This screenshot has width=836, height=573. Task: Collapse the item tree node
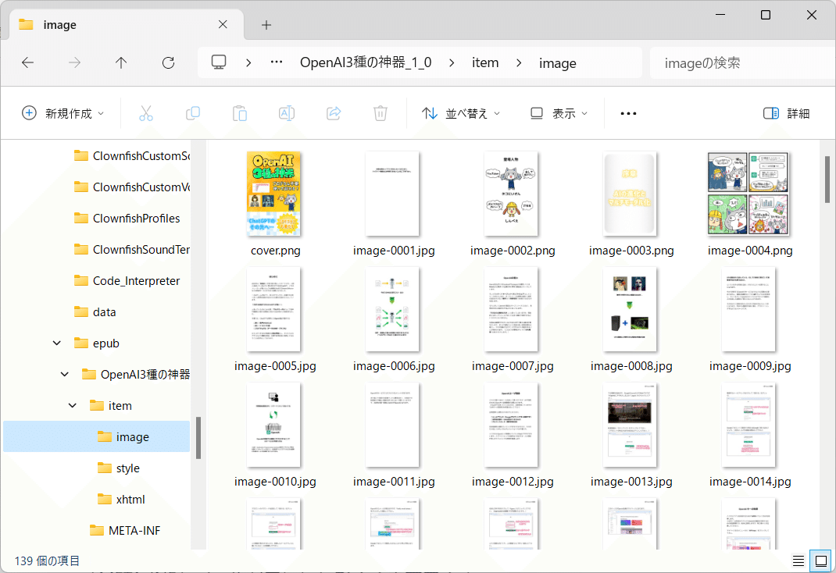73,406
